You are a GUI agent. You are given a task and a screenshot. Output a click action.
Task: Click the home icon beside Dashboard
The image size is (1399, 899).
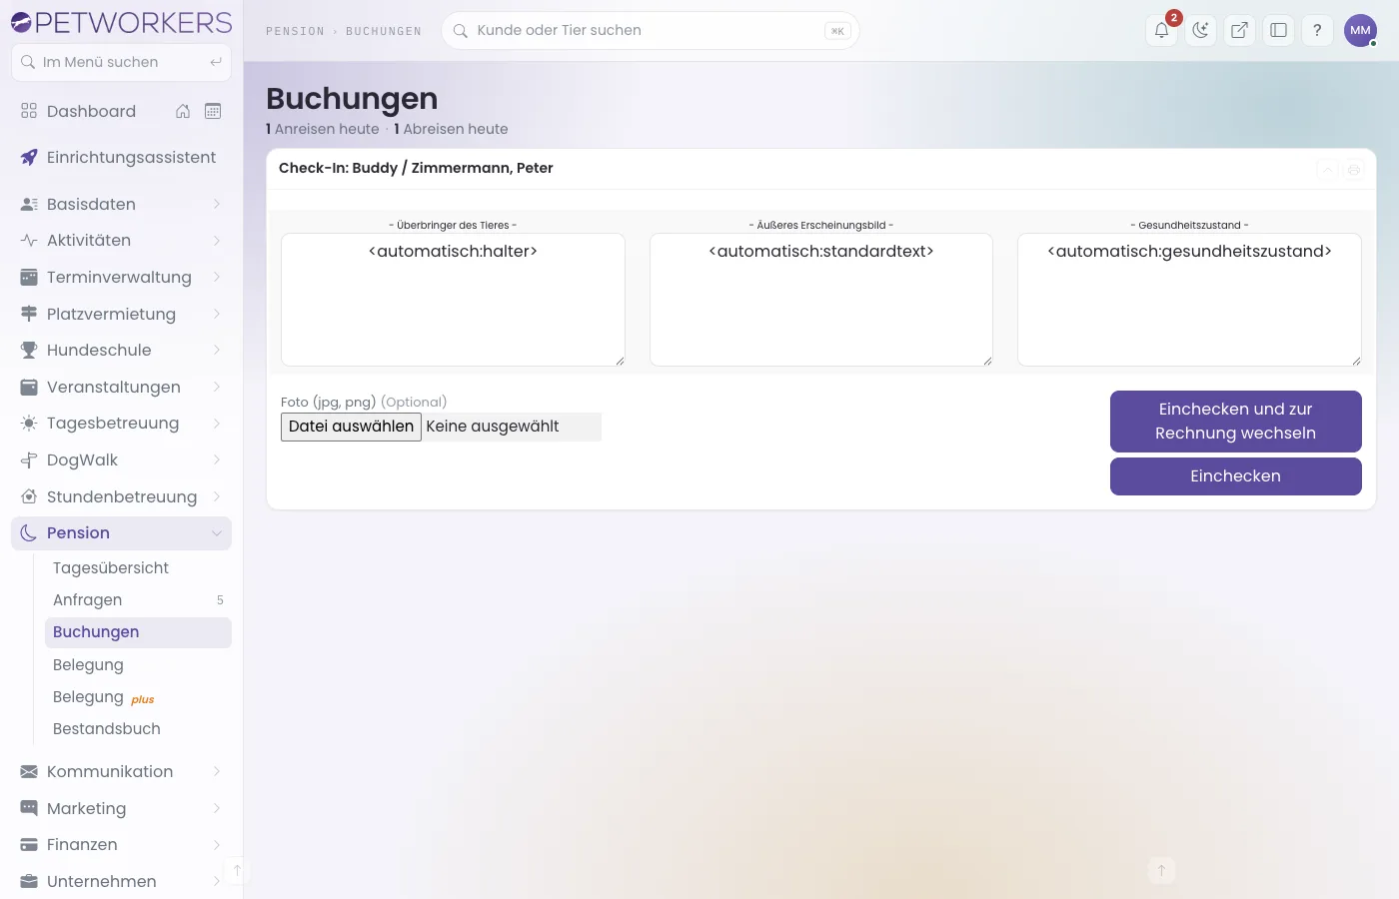point(183,111)
